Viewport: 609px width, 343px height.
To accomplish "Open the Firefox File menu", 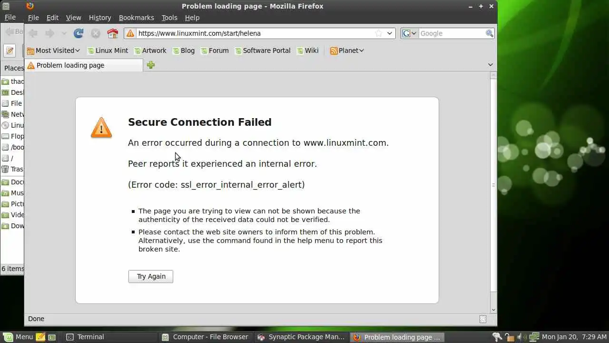I will point(33,18).
